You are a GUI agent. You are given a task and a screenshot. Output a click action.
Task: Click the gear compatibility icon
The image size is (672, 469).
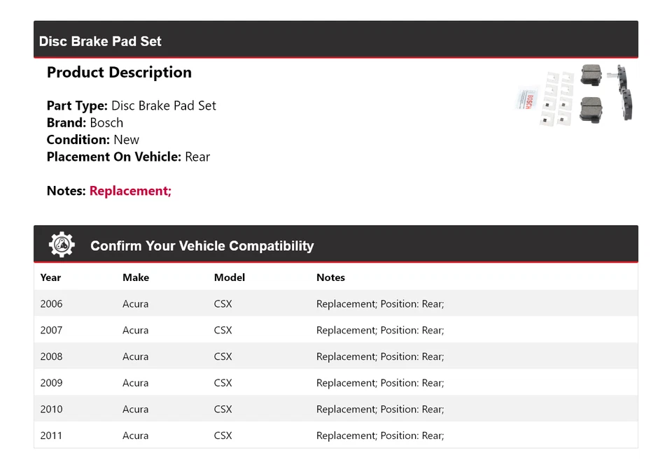point(62,245)
